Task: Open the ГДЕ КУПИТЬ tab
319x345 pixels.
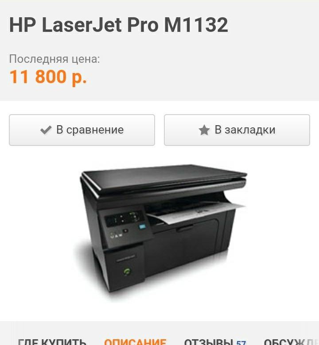Action: 52,342
